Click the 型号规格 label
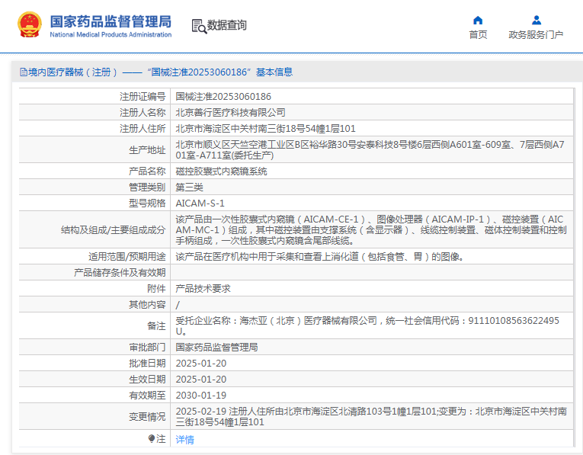 point(147,203)
